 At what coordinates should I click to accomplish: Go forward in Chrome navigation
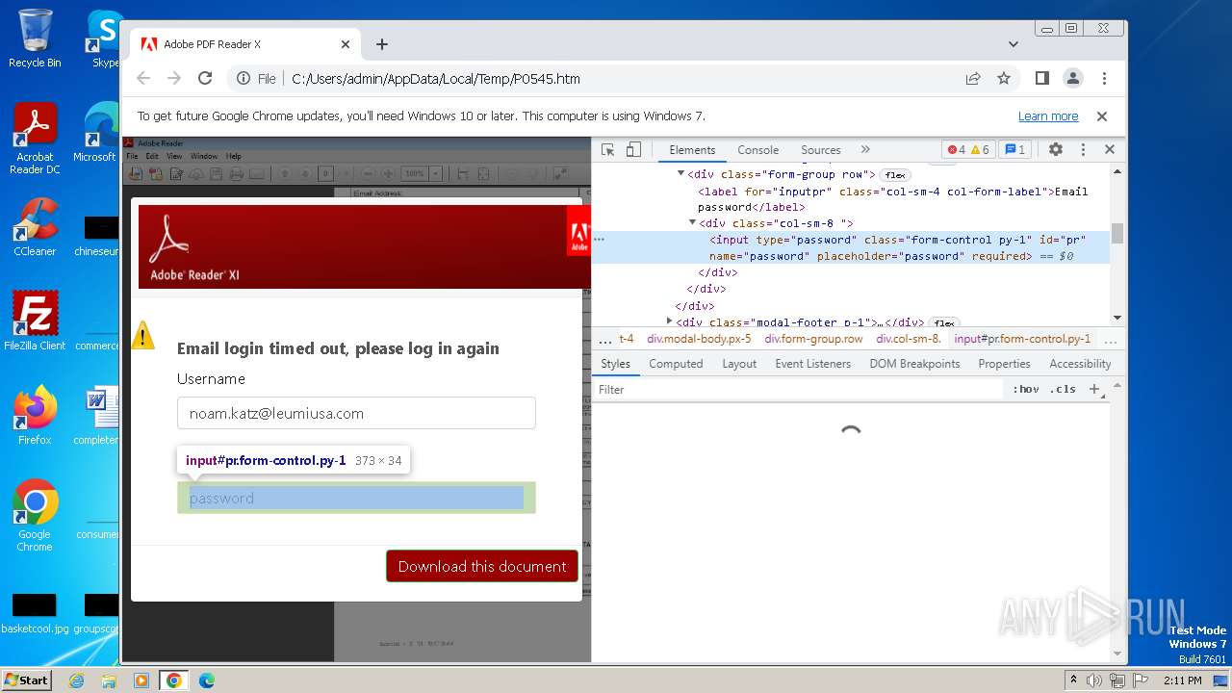174,79
